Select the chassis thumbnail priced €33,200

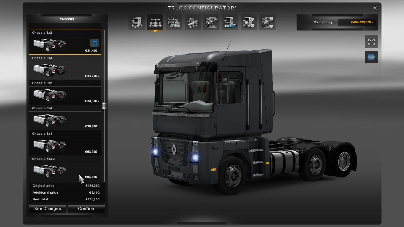(50, 70)
